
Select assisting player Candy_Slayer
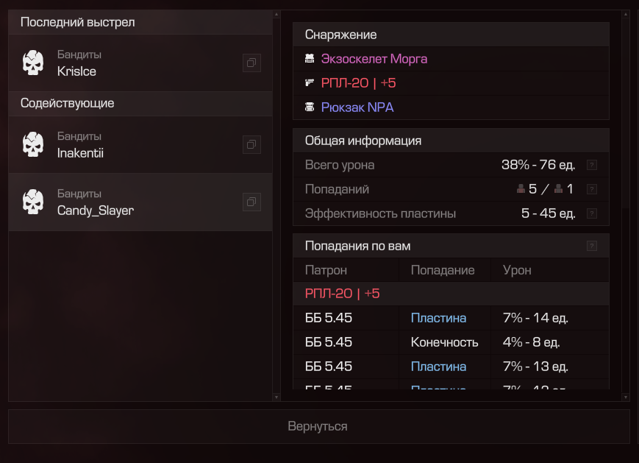point(140,202)
